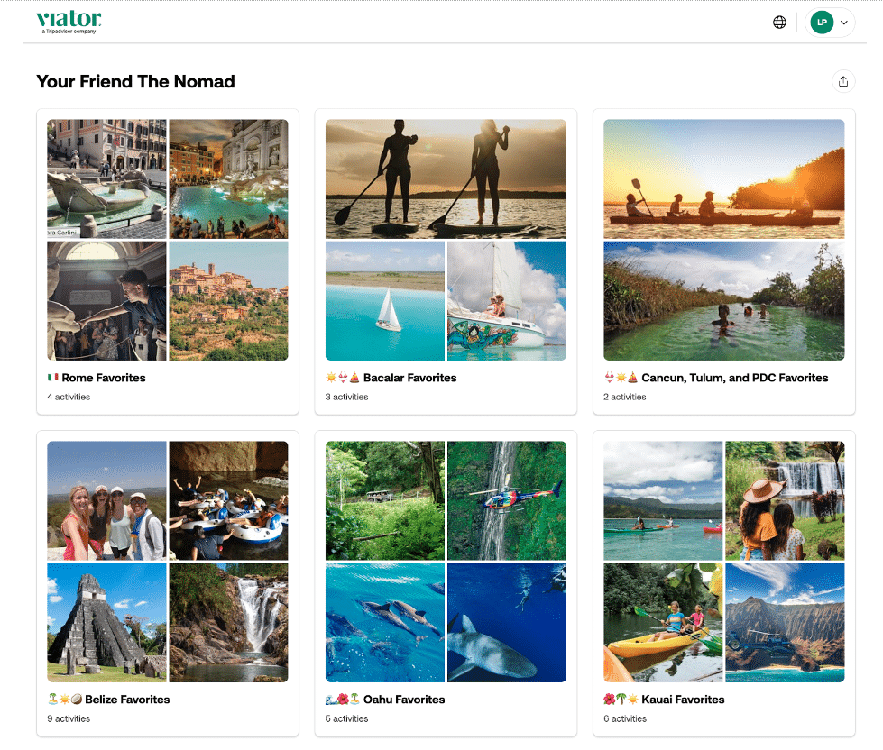The height and width of the screenshot is (750, 883).
Task: Open Kauai Favorites collection title
Action: tap(683, 700)
